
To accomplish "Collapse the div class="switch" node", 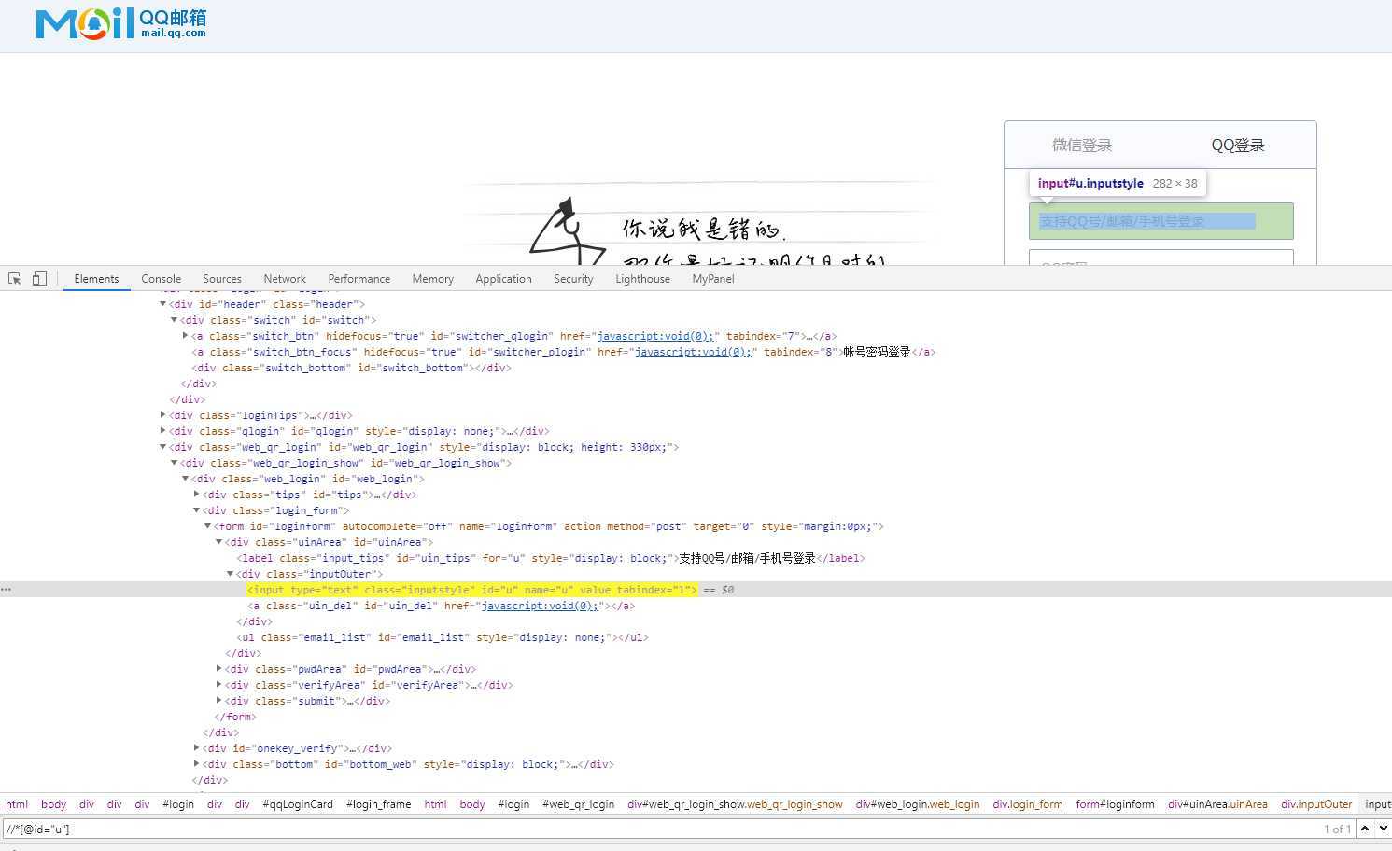I will pos(174,320).
